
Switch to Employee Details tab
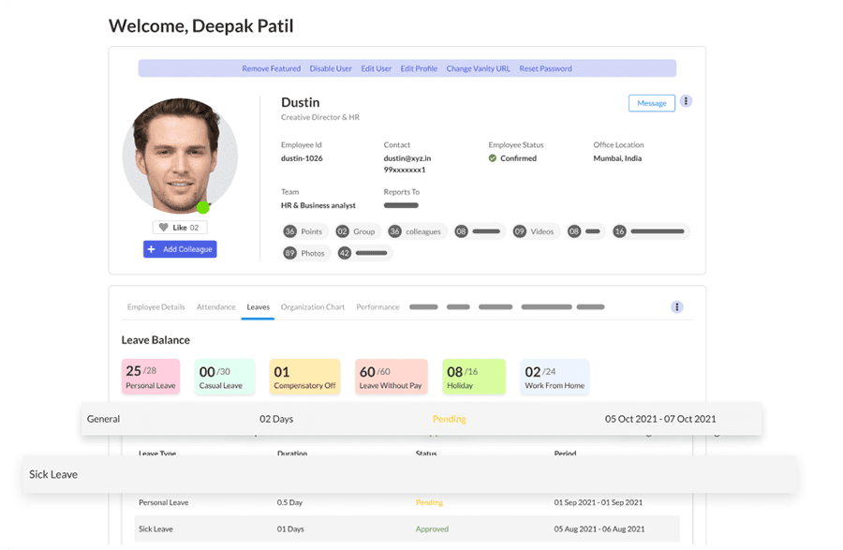click(x=155, y=307)
